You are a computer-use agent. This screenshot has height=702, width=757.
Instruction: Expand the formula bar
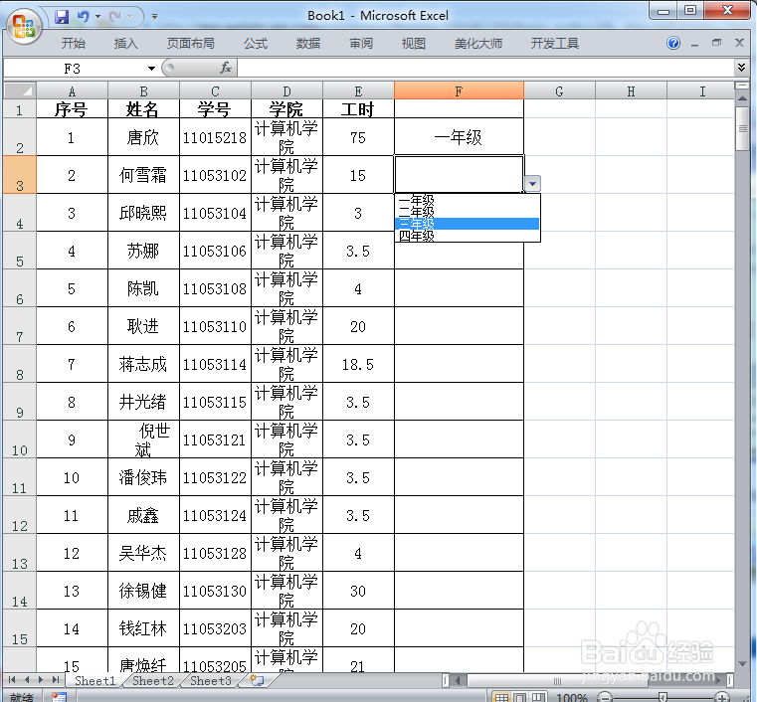741,67
